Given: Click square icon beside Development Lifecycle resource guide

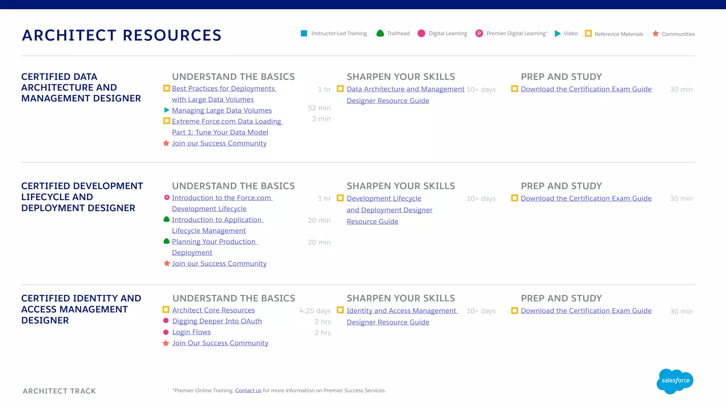Looking at the screenshot, I should coord(340,198).
